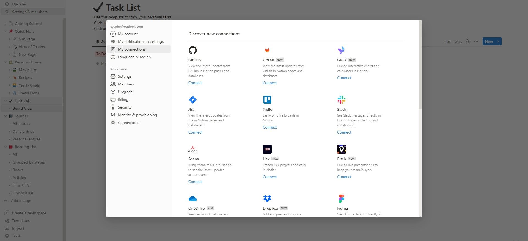Connect the GRID integration
This screenshot has height=241, width=528.
[x=344, y=78]
